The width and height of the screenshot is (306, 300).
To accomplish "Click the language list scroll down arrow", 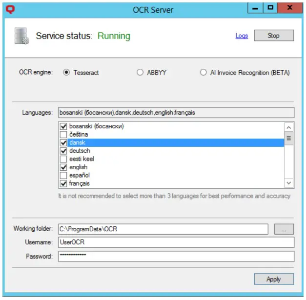I will tap(289, 183).
